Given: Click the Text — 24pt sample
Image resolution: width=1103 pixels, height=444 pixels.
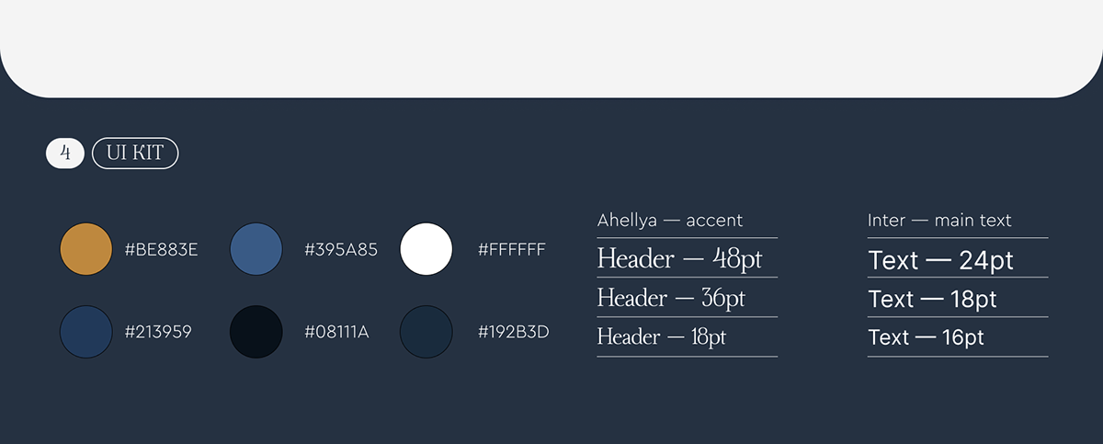Looking at the screenshot, I should [x=940, y=260].
